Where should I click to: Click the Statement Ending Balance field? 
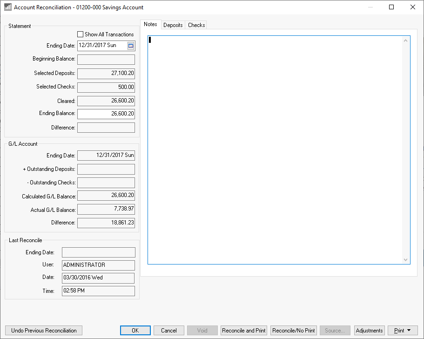(106, 114)
